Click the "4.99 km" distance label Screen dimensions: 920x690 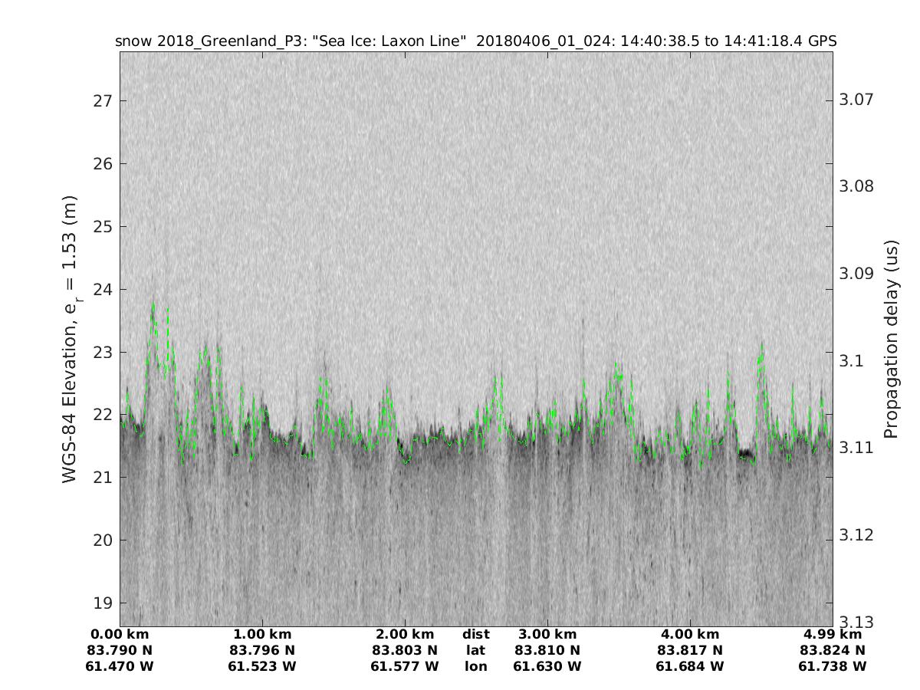click(833, 634)
